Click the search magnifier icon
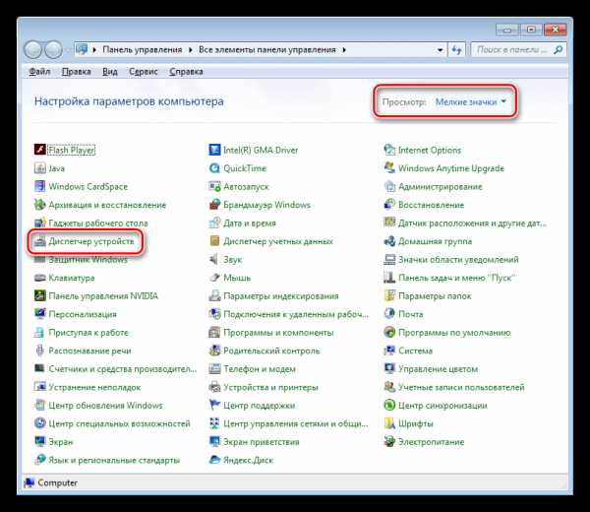This screenshot has width=590, height=512. tap(558, 50)
